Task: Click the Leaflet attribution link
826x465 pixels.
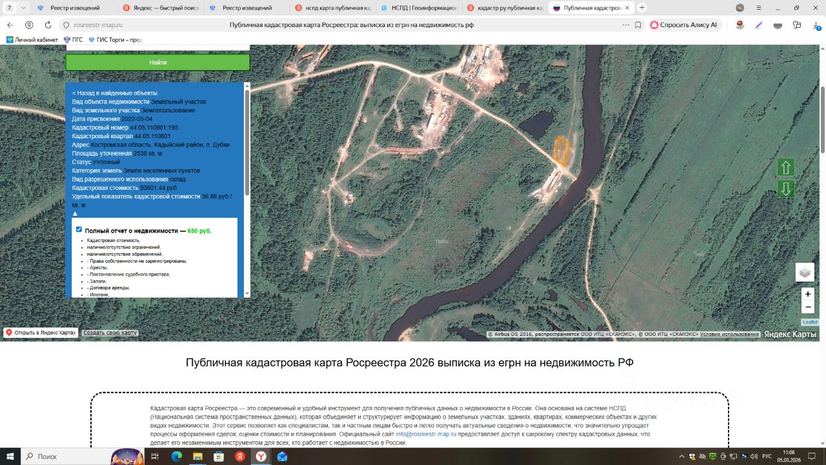Action: click(x=810, y=322)
